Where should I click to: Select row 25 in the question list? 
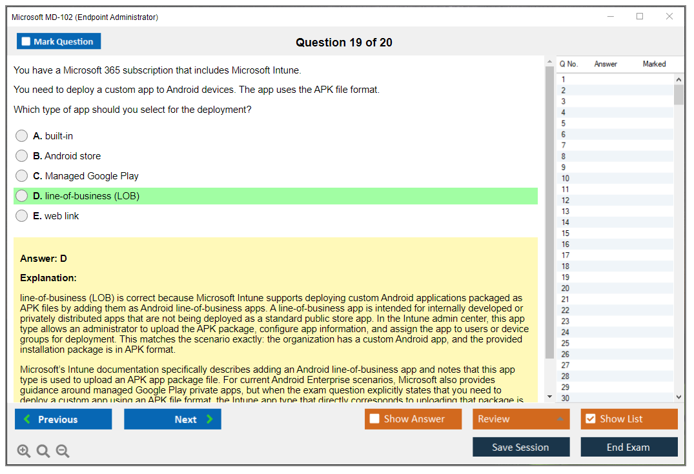click(615, 343)
